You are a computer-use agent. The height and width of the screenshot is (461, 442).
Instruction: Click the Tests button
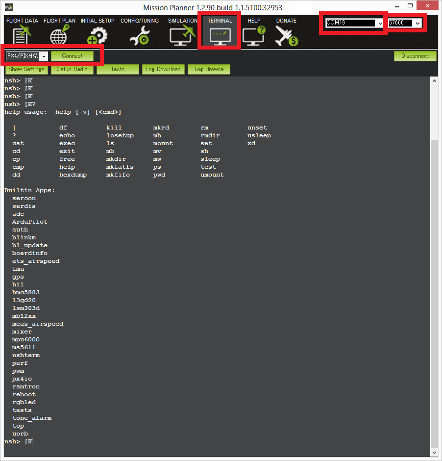[x=118, y=69]
